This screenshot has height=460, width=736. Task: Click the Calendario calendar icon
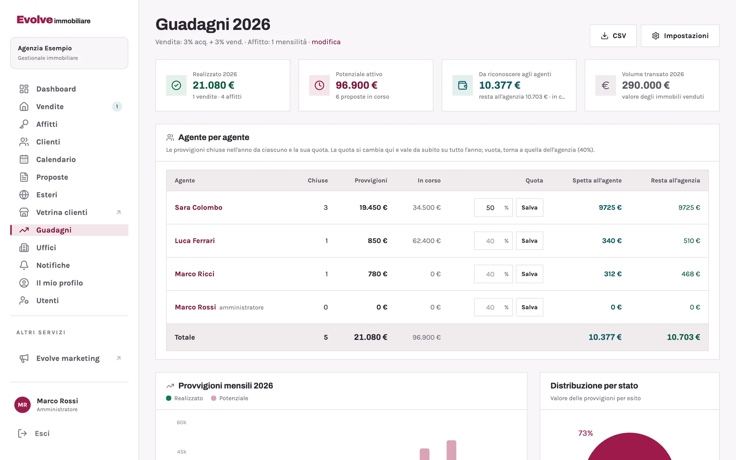[x=24, y=160]
